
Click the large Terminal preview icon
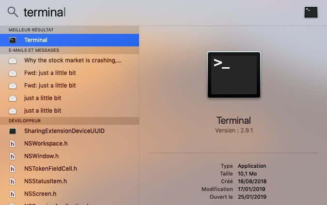click(x=234, y=75)
